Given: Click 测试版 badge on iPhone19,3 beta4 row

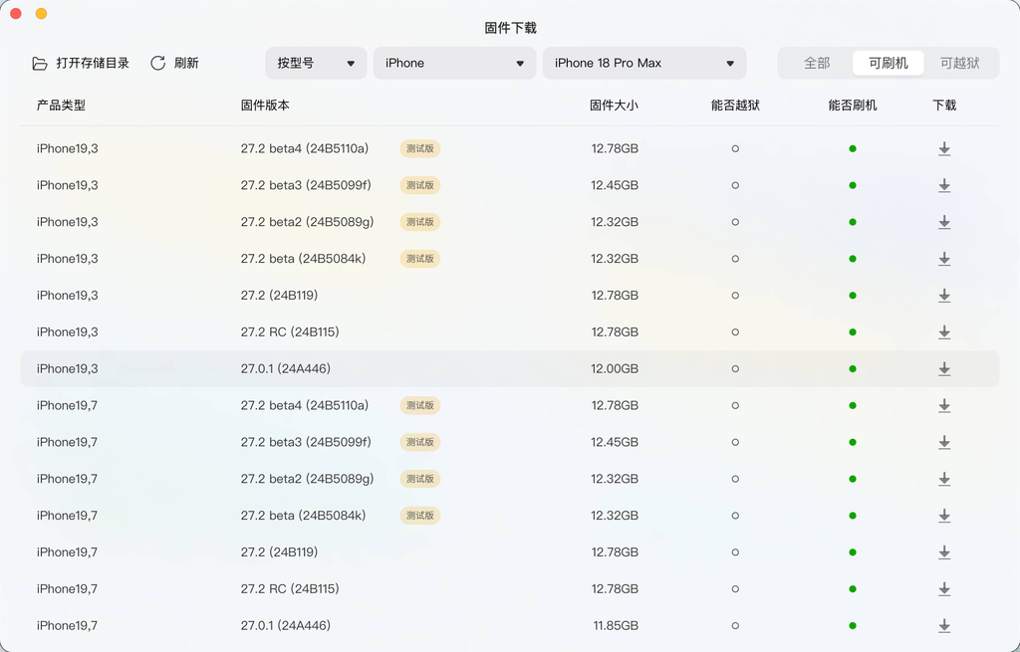Looking at the screenshot, I should click(x=419, y=149).
